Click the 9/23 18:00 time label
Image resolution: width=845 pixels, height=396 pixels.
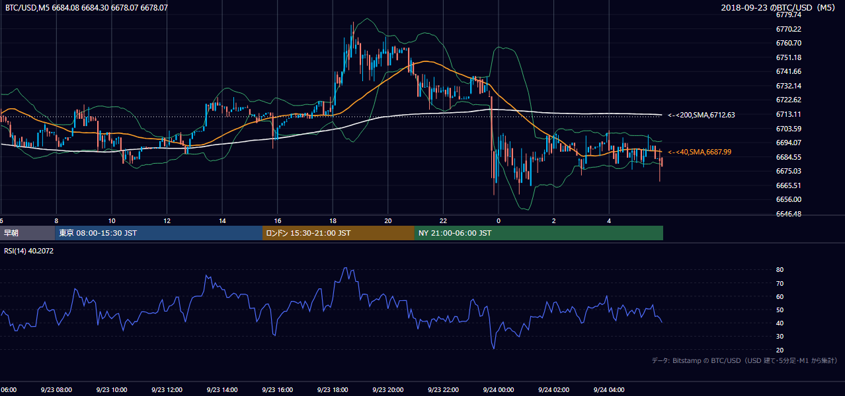[333, 390]
